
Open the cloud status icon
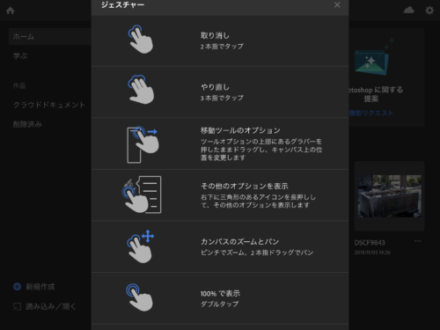click(x=409, y=11)
